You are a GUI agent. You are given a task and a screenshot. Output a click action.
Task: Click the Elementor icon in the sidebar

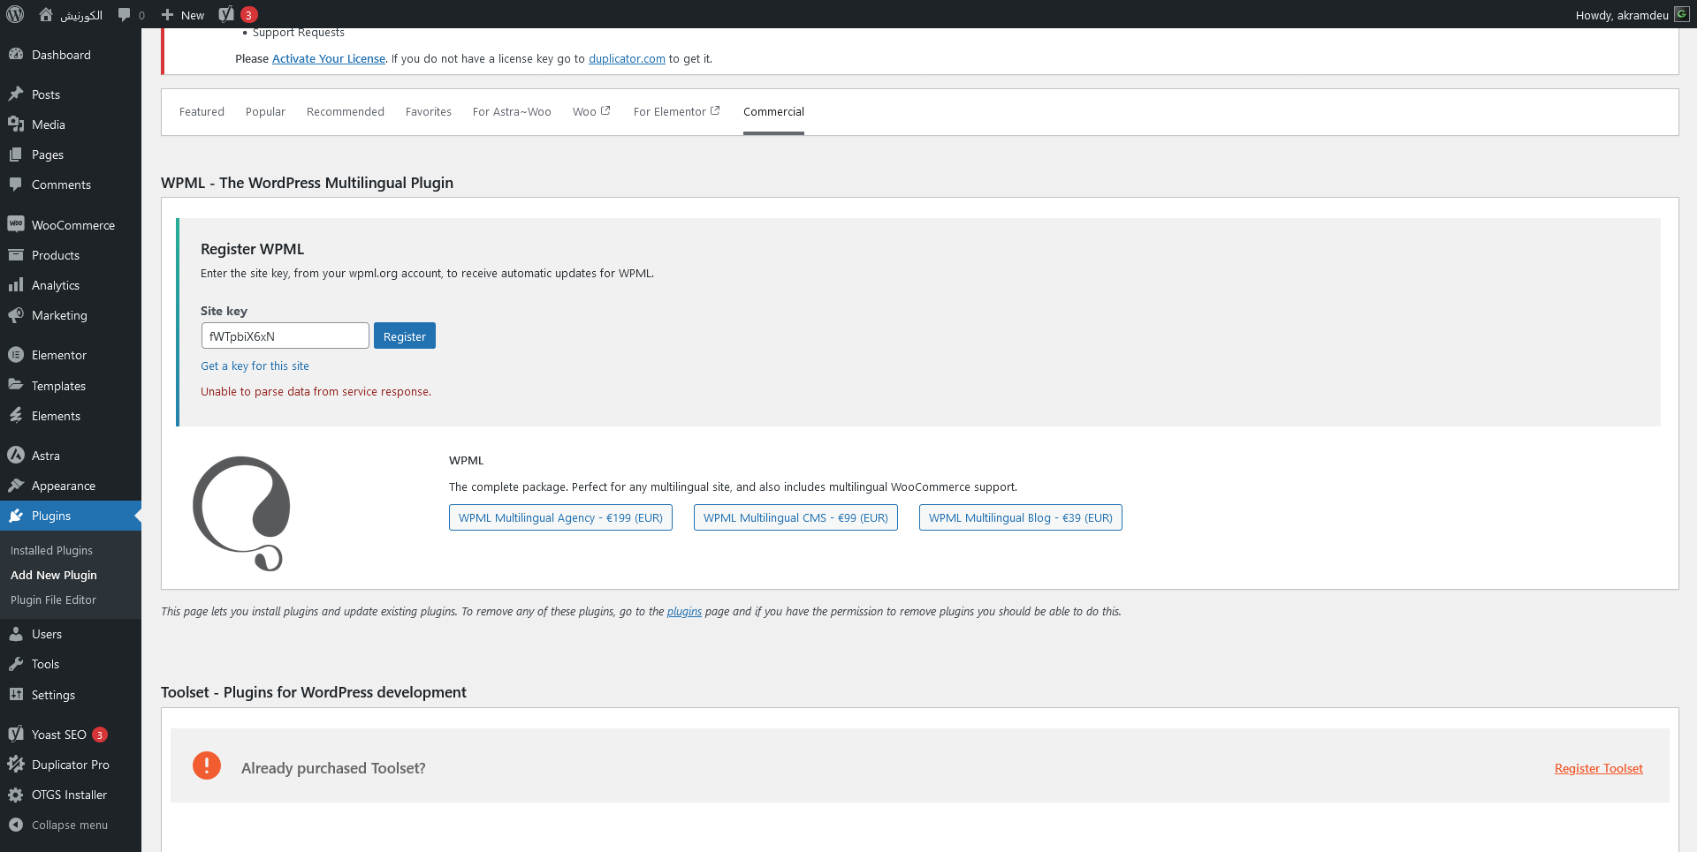16,354
